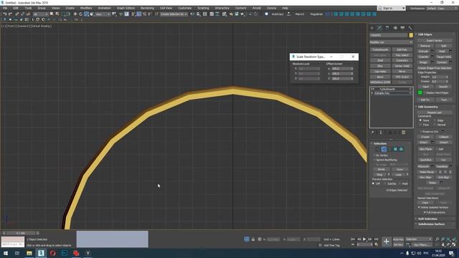Open the Create tab in command panel
This screenshot has width=459, height=258.
[372, 28]
